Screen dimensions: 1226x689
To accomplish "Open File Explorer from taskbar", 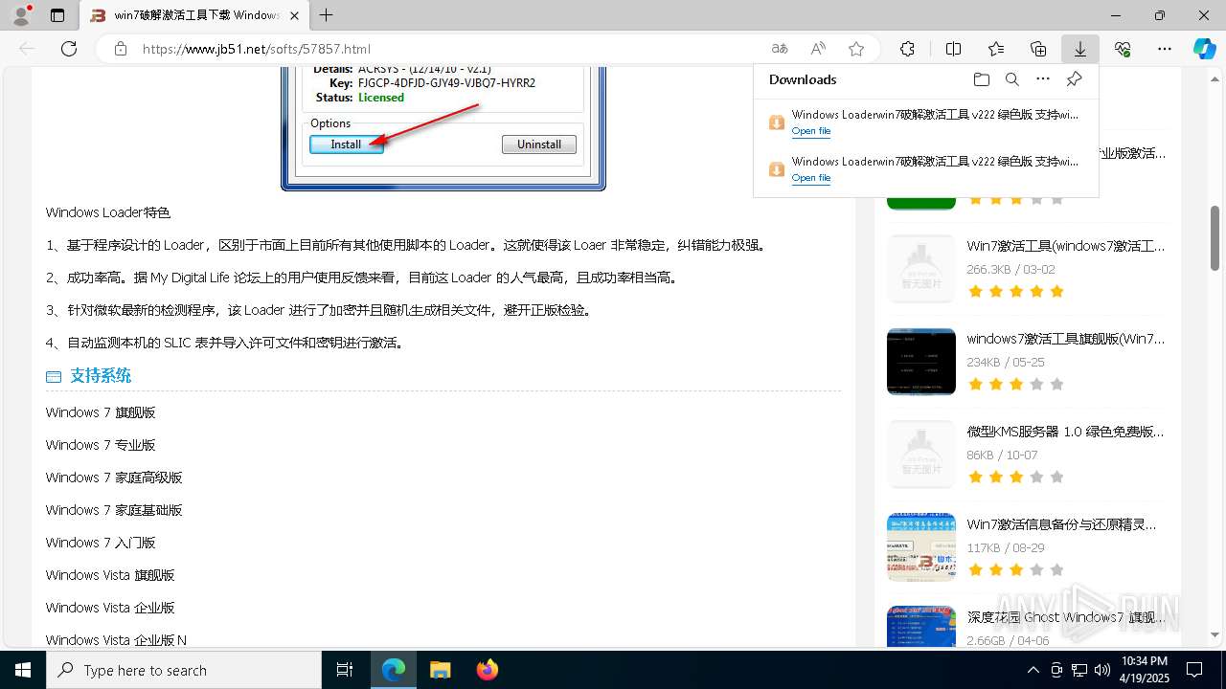I will pos(440,670).
